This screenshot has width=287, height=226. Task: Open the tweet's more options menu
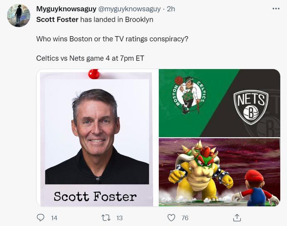[276, 9]
